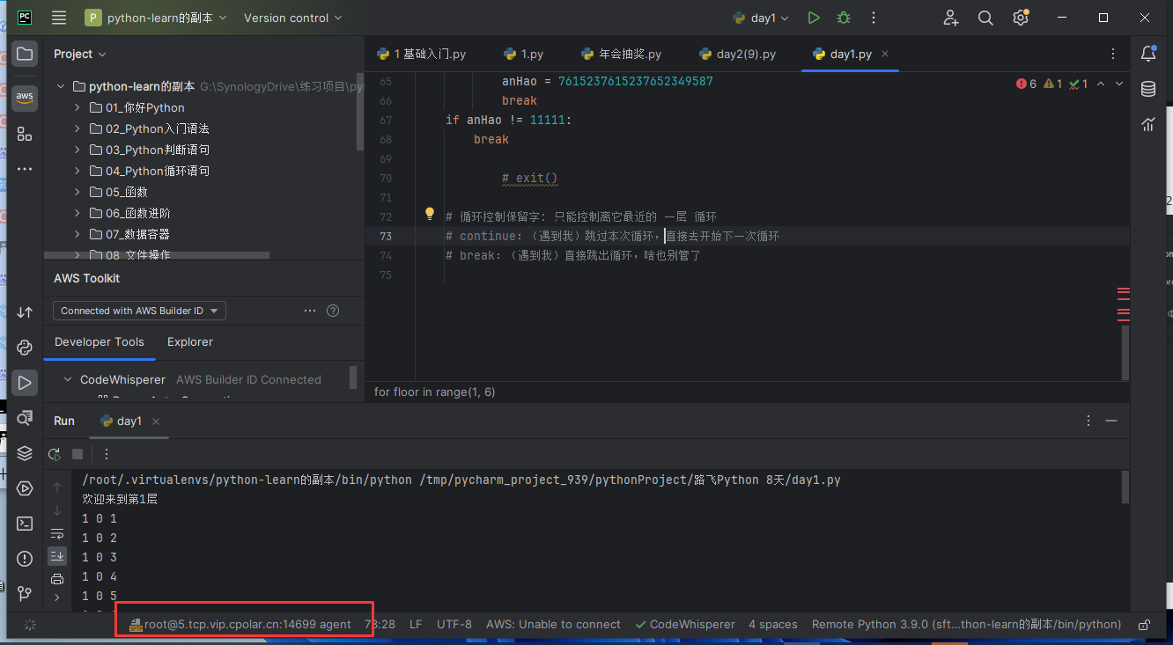Toggle scroll to end in Run console

click(x=57, y=555)
